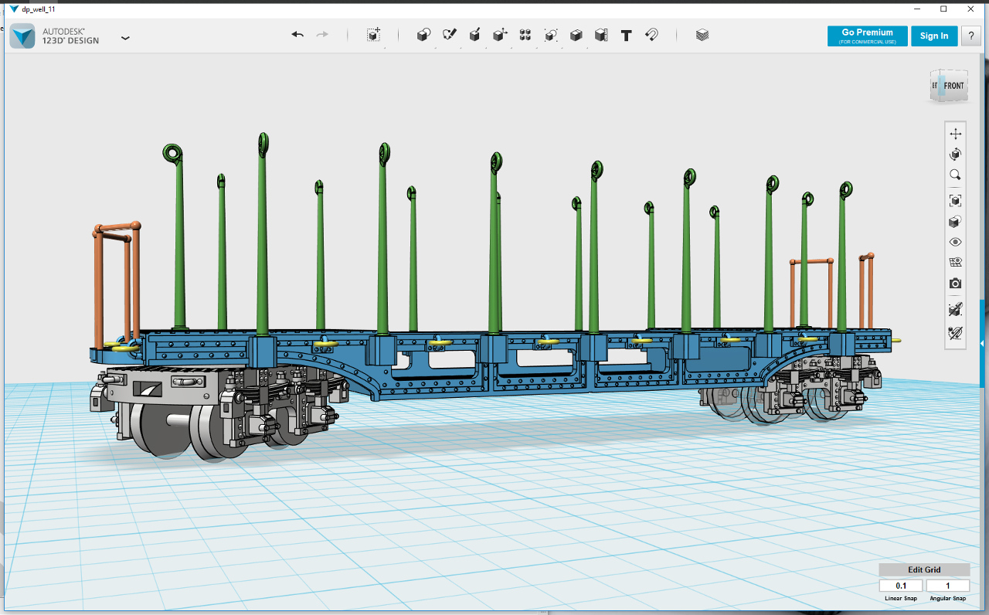Open the Pattern tools menu
This screenshot has height=615, width=989.
point(525,35)
